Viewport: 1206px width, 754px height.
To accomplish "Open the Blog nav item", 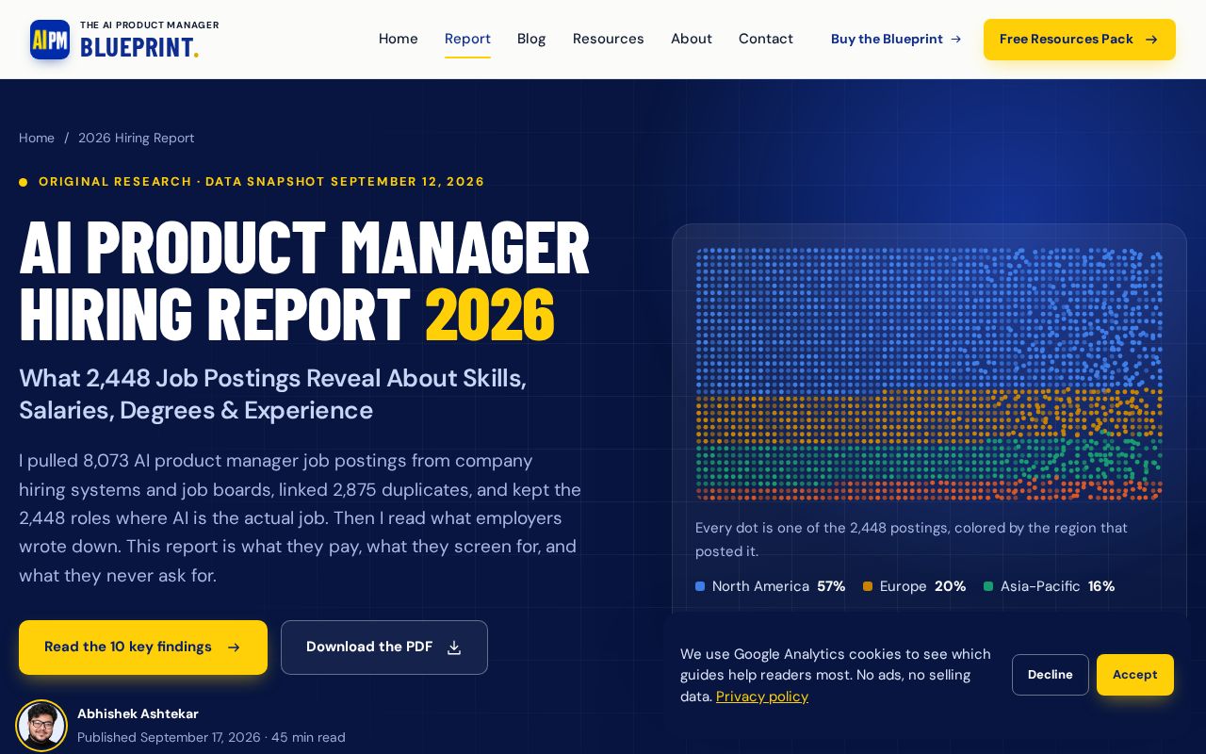I will [x=531, y=40].
